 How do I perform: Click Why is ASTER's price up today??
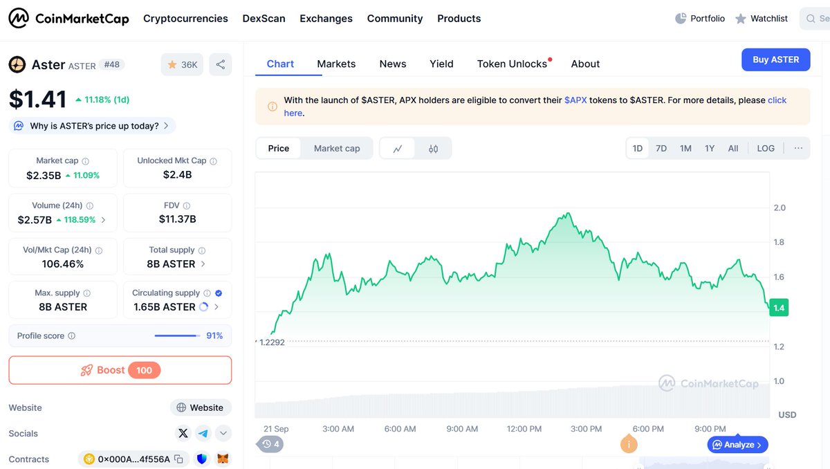pyautogui.click(x=93, y=126)
